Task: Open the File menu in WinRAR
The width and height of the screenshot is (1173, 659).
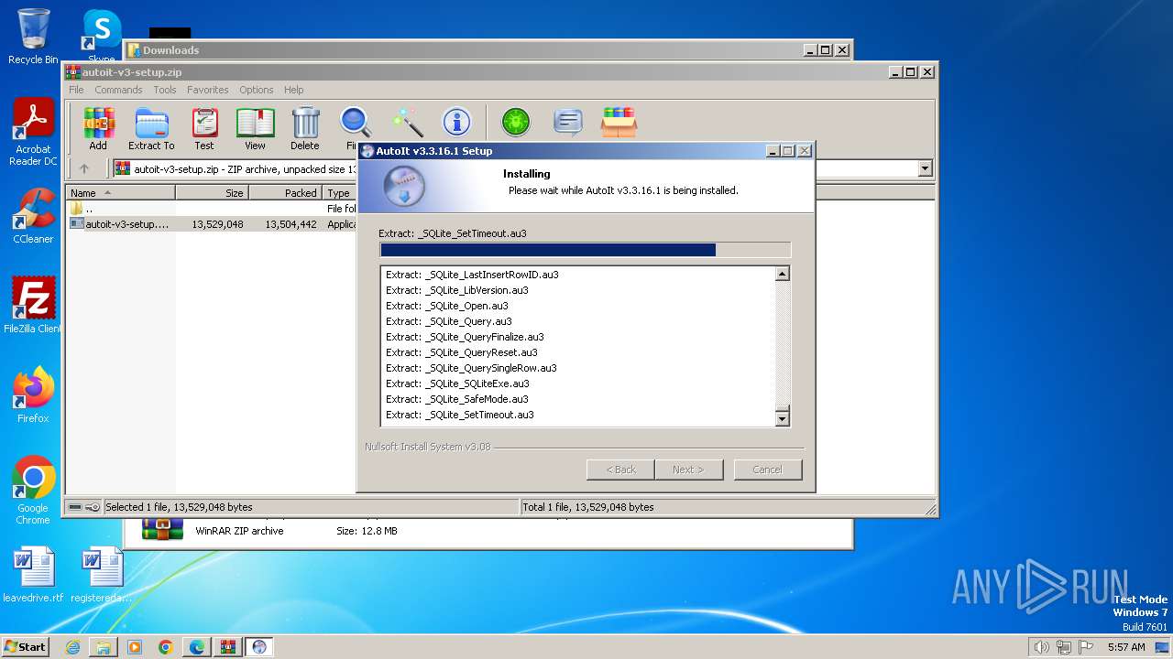Action: click(76, 90)
